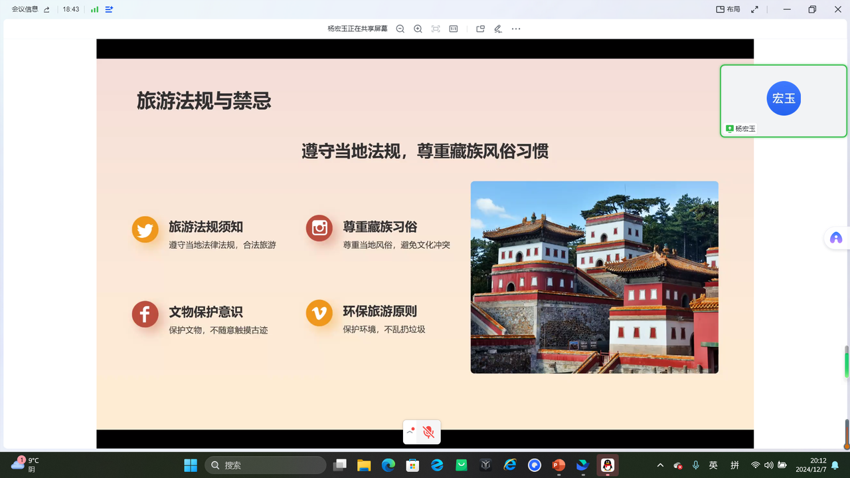Toggle the 英 input language indicator
Screen dimensions: 850x478
[x=713, y=465]
